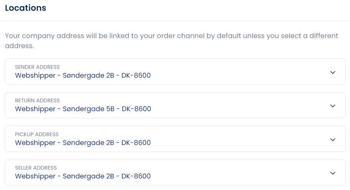Click the 'PICKUP ADDRESS' field label
This screenshot has width=350, height=190.
tap(37, 134)
